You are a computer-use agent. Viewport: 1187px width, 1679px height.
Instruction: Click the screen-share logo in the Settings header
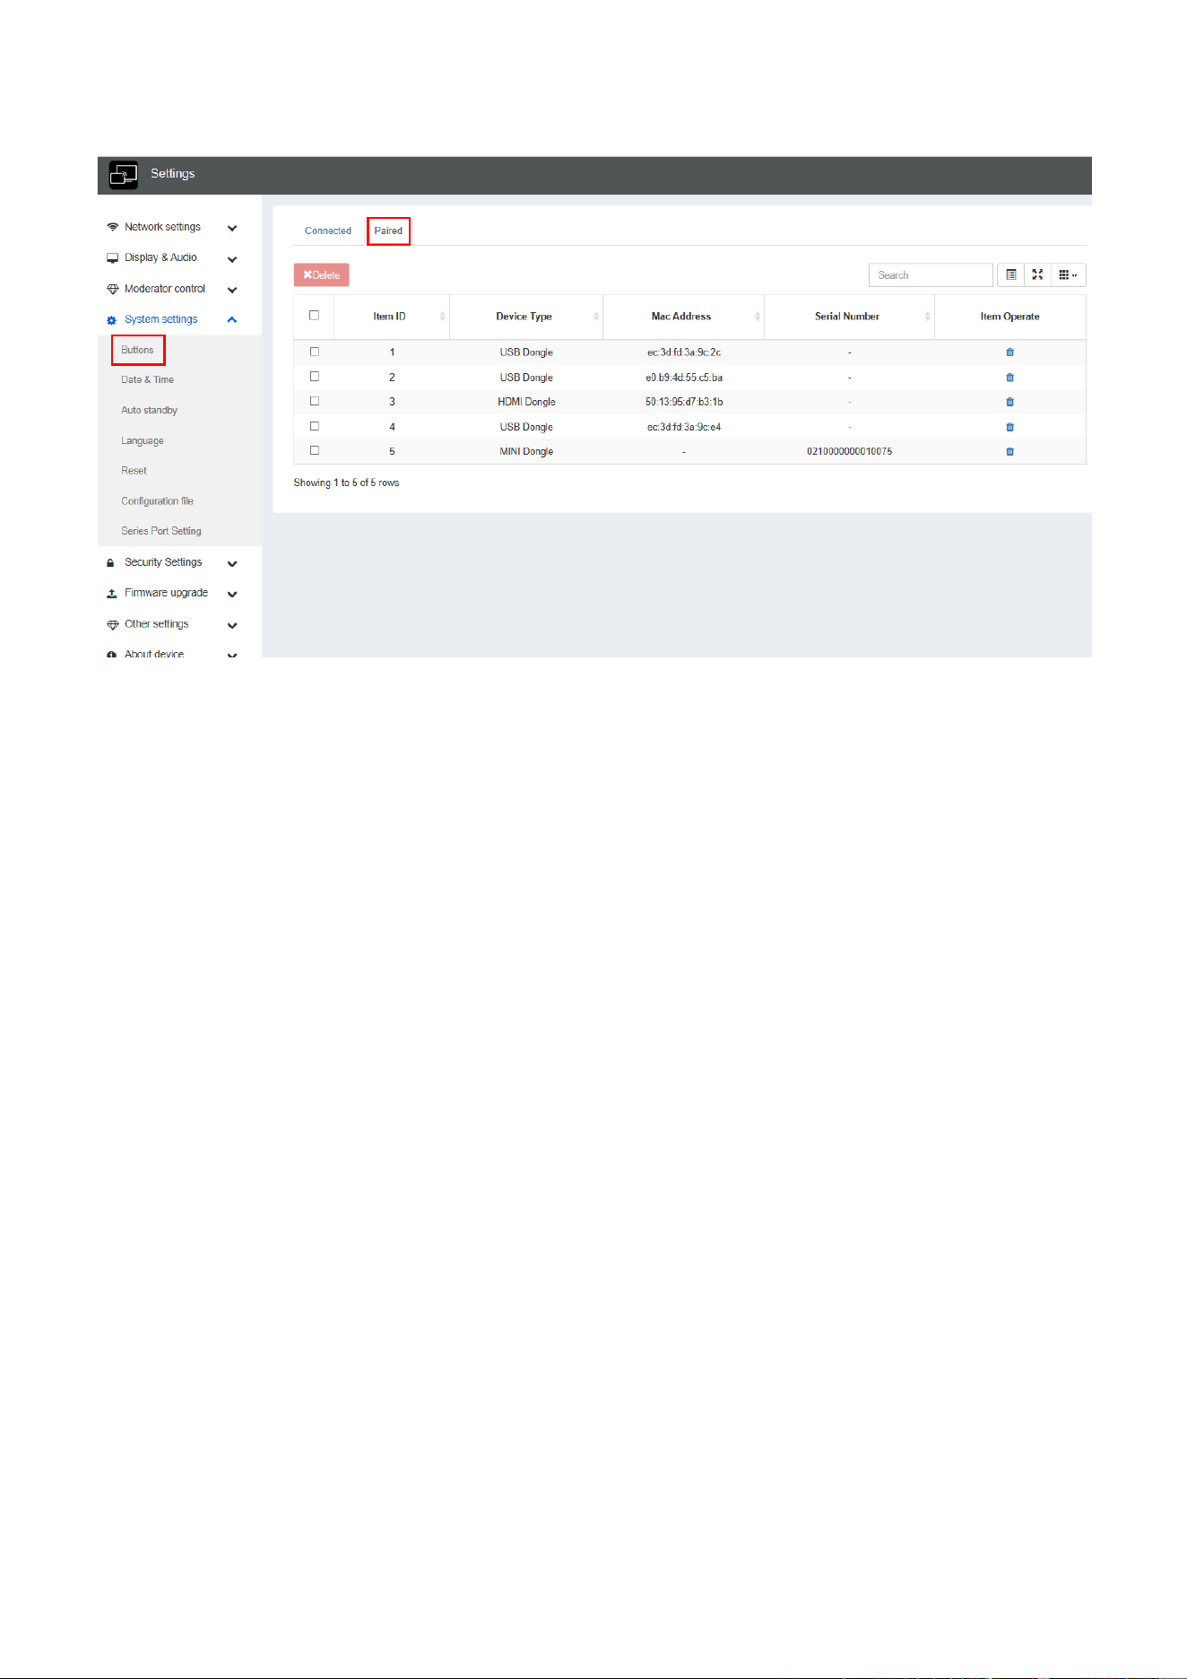click(123, 174)
